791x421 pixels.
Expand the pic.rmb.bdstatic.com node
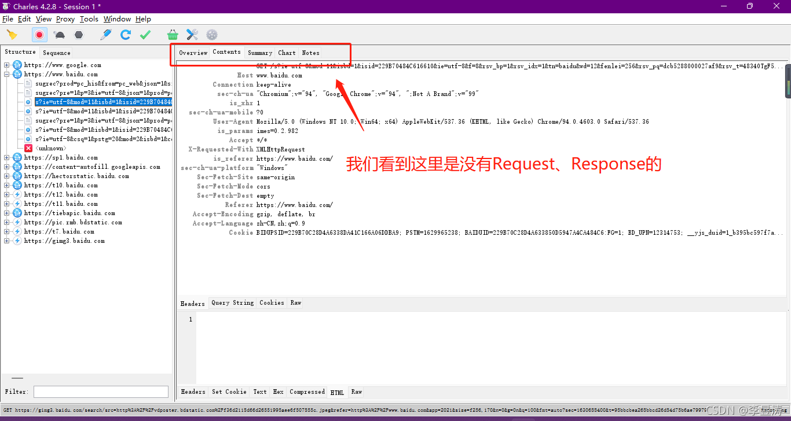[7, 222]
